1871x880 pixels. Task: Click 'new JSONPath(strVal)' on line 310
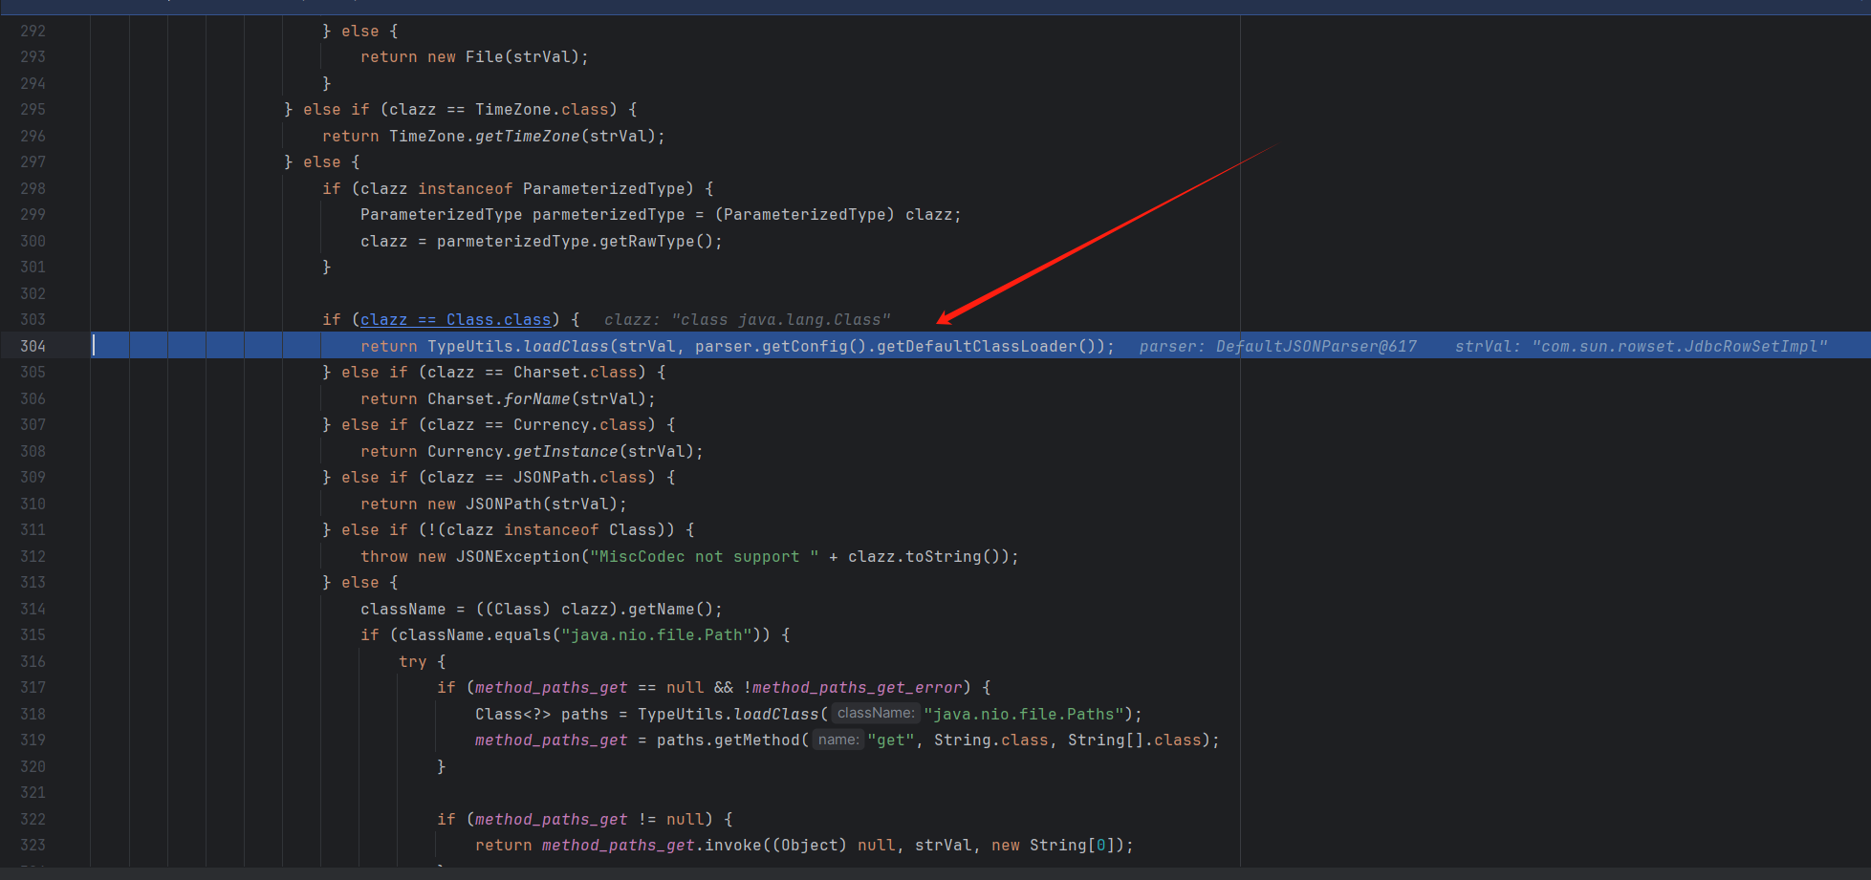click(x=523, y=504)
